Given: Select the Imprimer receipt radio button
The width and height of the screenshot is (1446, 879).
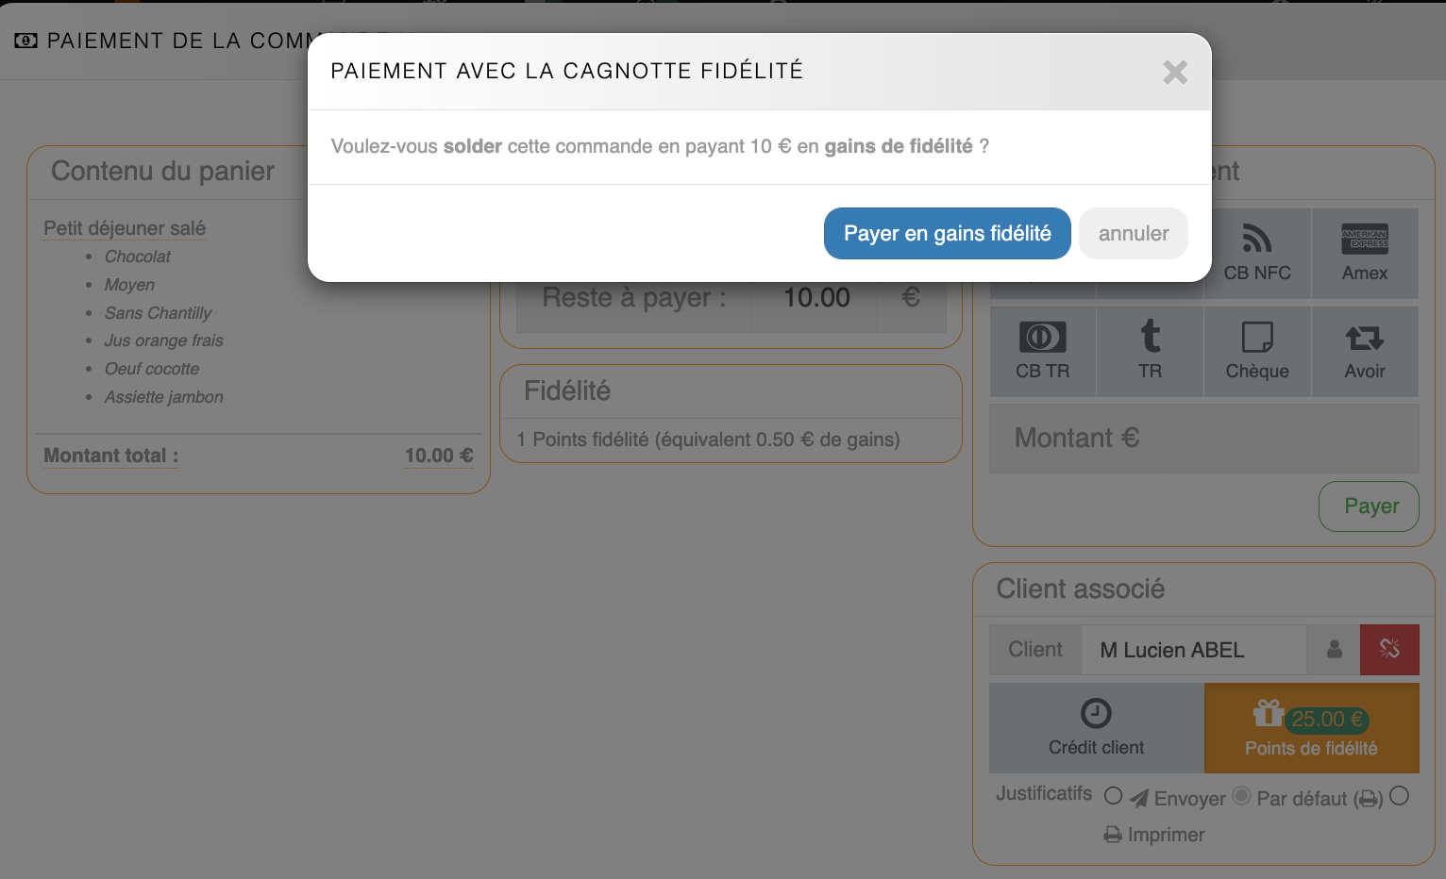Looking at the screenshot, I should 1399,796.
